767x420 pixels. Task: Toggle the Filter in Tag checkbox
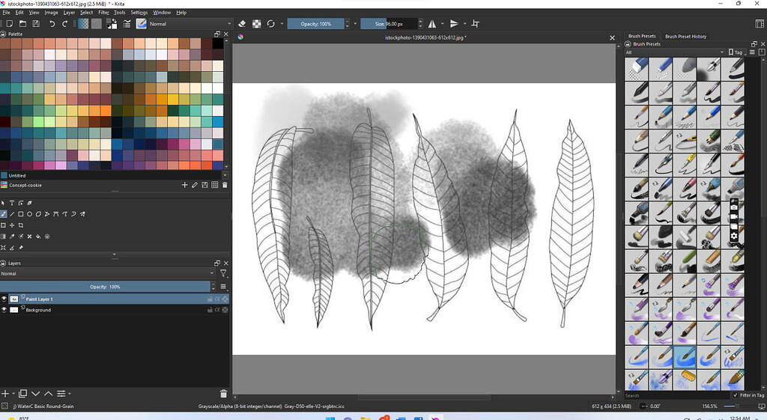point(736,395)
